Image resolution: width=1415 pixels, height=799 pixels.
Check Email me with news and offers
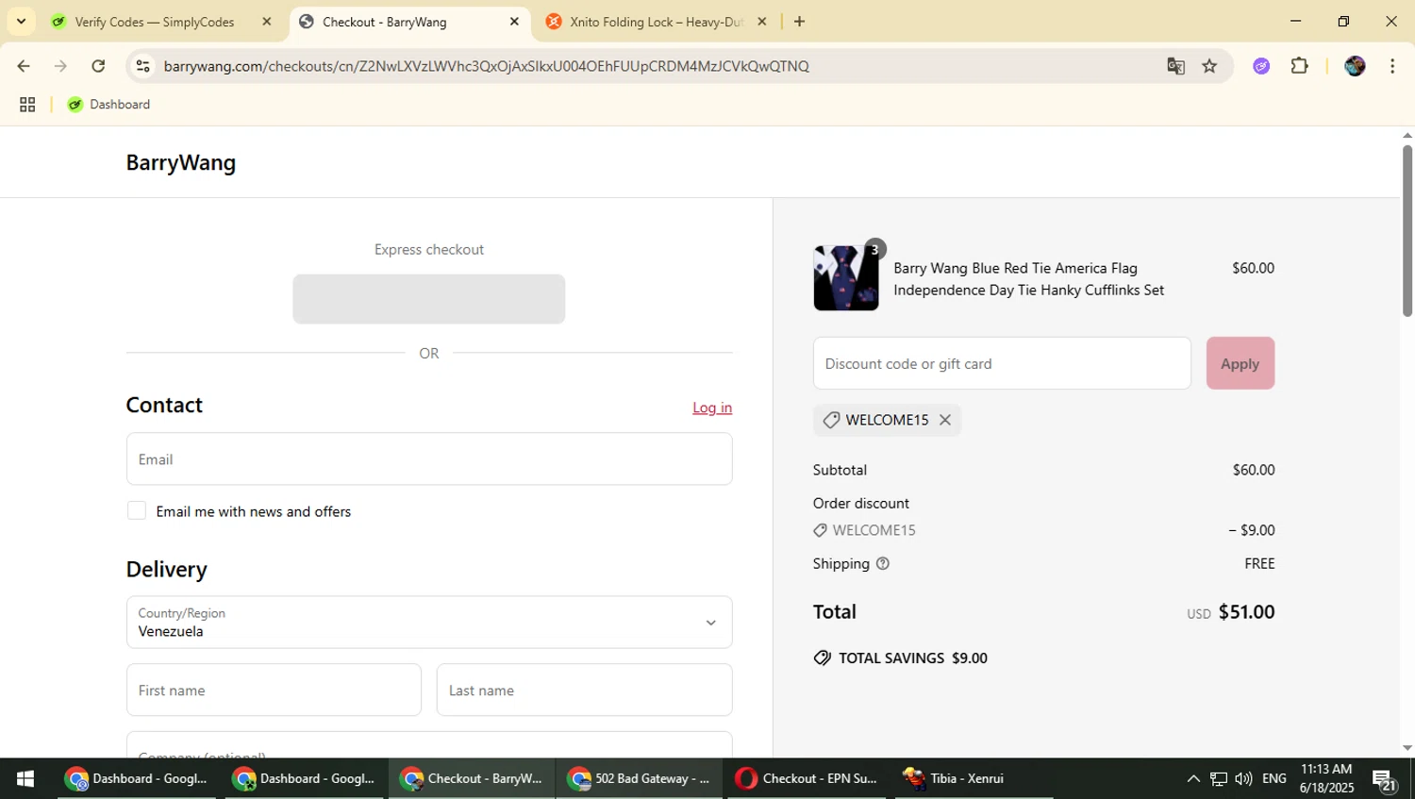point(137,510)
